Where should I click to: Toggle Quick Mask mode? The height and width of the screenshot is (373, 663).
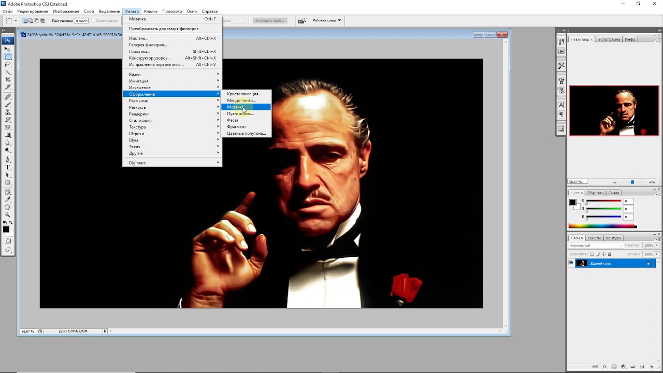pos(8,241)
